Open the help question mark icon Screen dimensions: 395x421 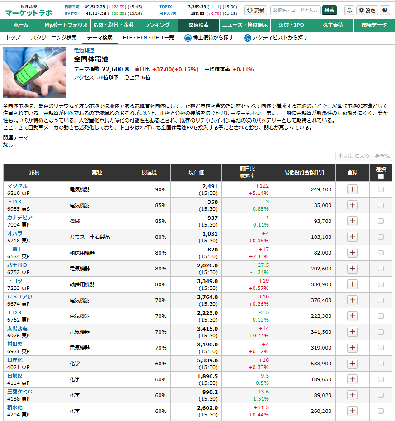click(385, 10)
